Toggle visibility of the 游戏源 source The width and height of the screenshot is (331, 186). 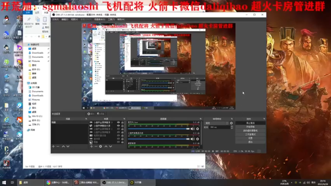118,139
